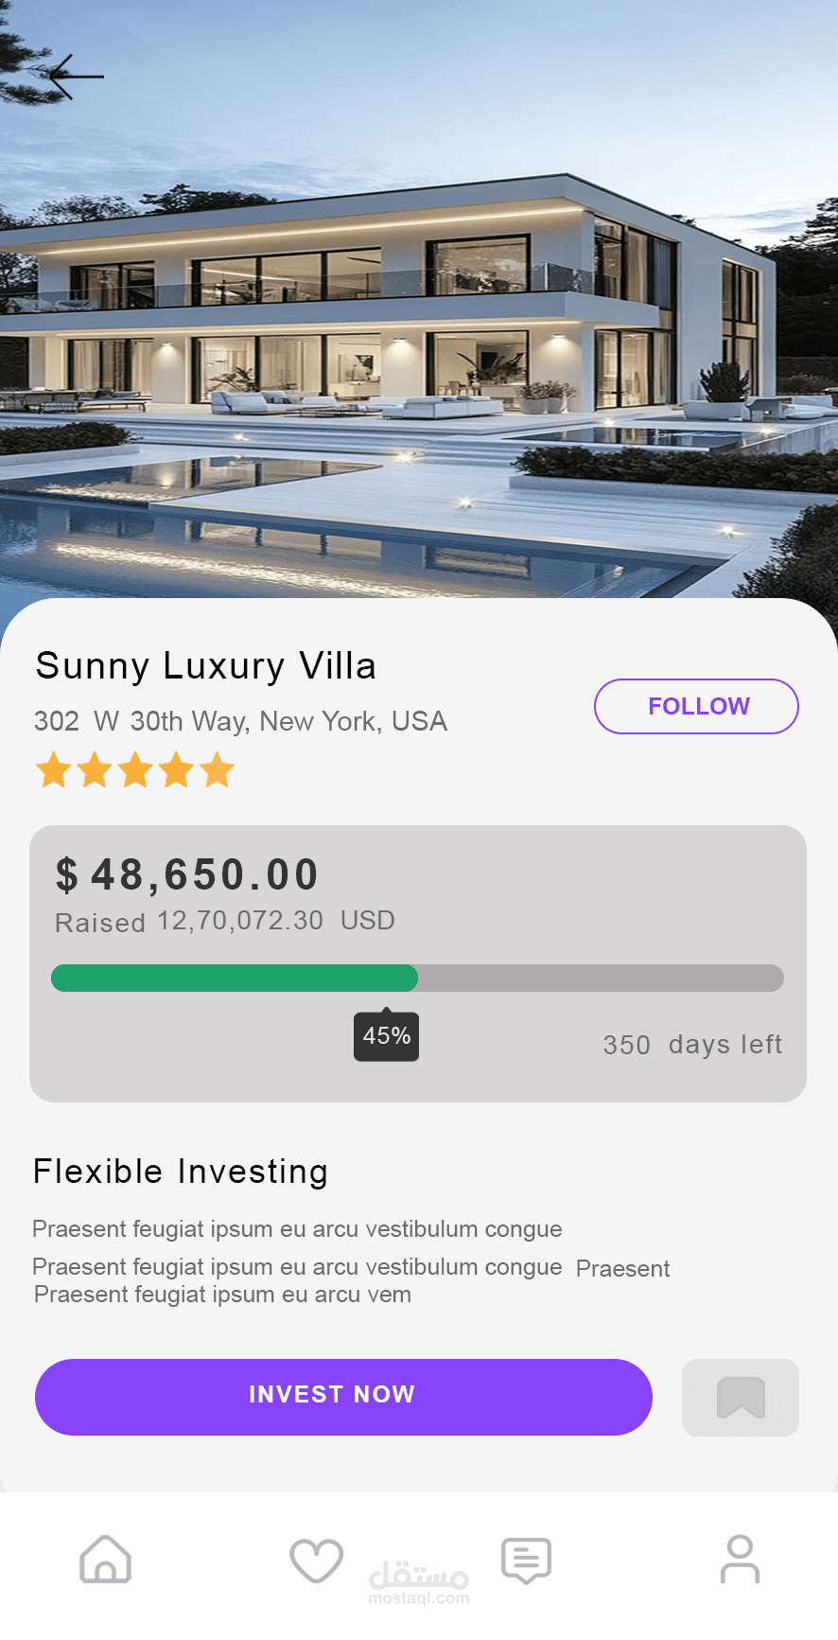Open favorites heart icon in bottom bar
Screen dimensions: 838x1640
tap(316, 1560)
